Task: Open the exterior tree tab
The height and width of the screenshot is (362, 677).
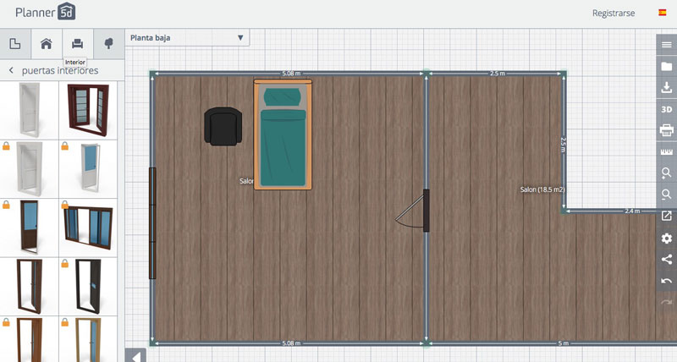Action: (108, 43)
